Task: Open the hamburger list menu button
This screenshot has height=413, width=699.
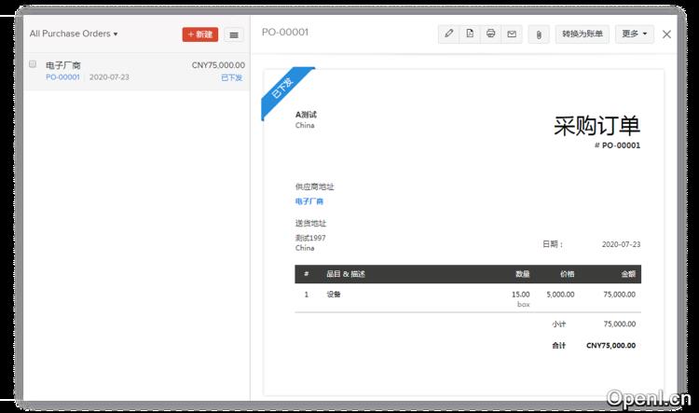Action: [x=234, y=34]
